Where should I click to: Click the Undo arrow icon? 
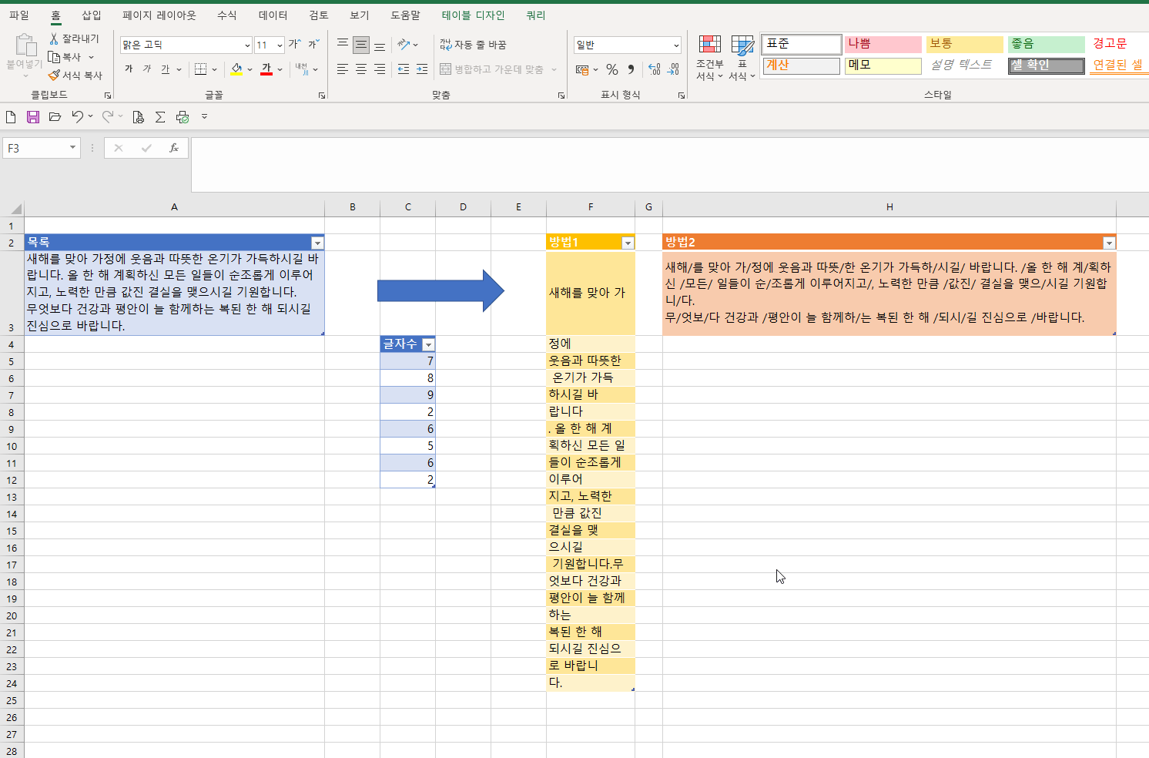(77, 117)
